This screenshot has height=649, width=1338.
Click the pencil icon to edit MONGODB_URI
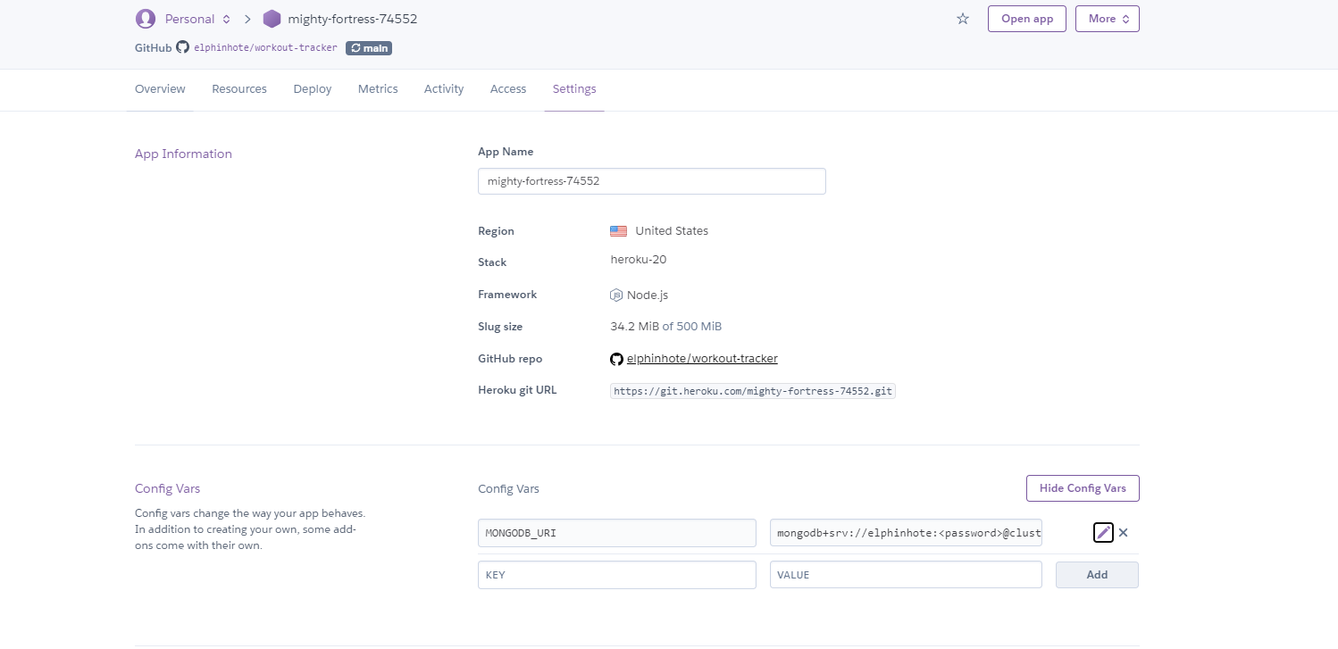(x=1103, y=532)
